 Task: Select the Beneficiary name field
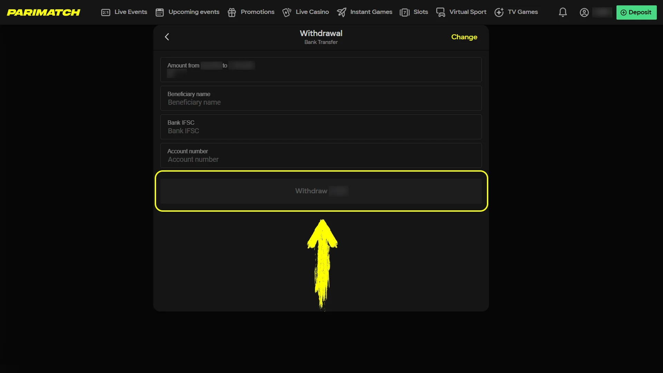click(x=321, y=98)
